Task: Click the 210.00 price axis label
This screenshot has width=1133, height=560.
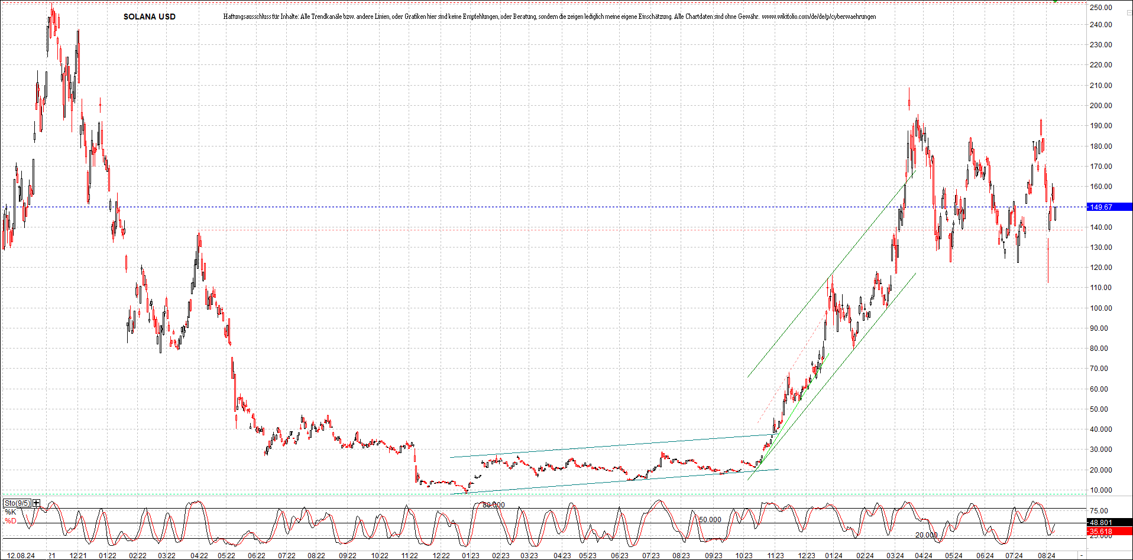Action: (1101, 86)
